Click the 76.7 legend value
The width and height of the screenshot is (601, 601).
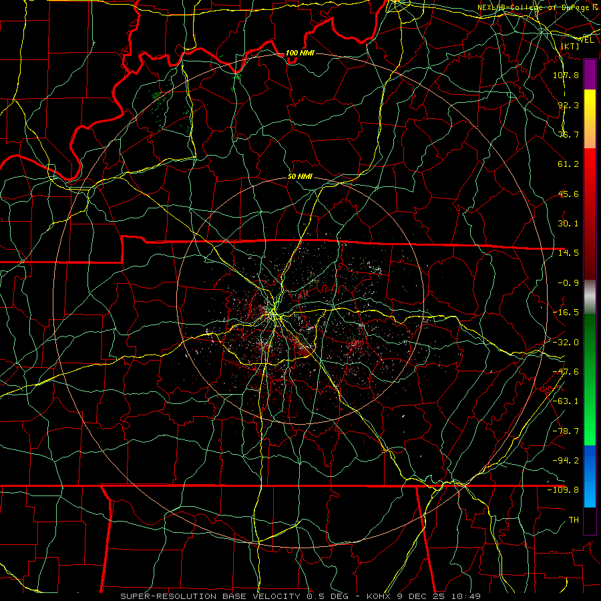click(x=568, y=134)
